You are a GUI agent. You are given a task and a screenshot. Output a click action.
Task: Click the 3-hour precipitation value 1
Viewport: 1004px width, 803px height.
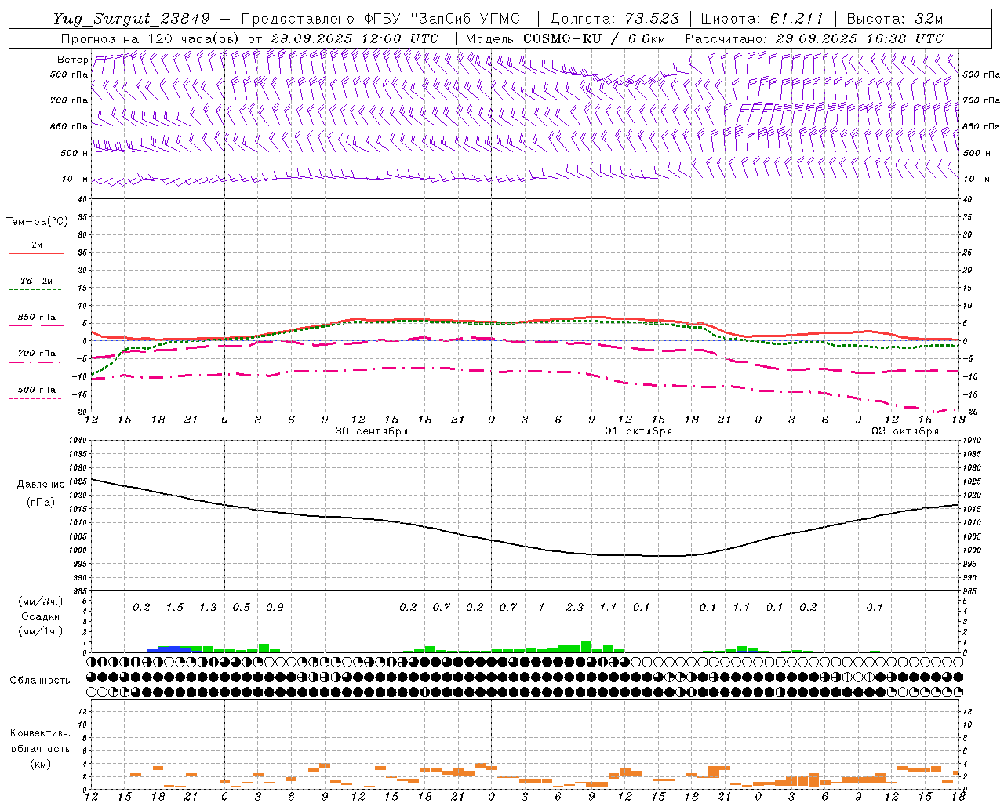click(541, 608)
